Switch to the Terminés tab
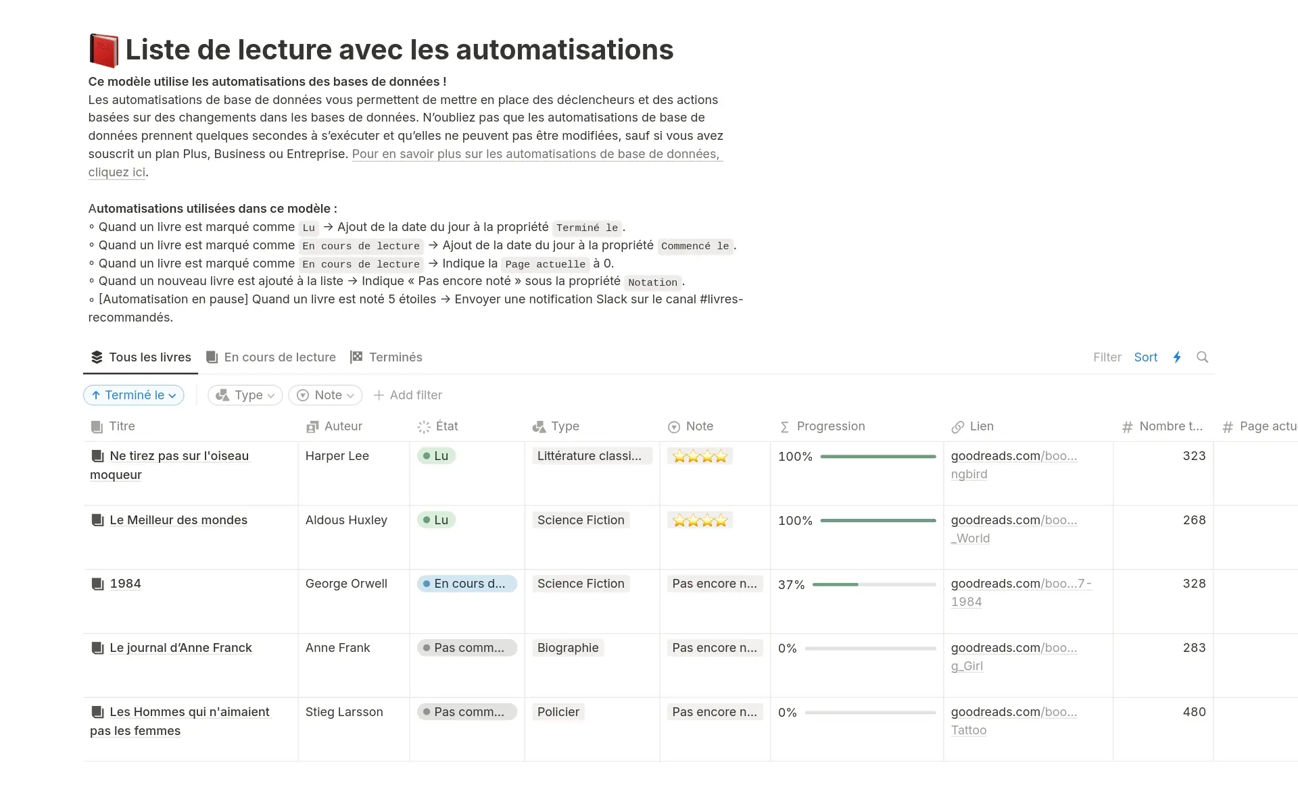Viewport: 1298px width, 810px height. pyautogui.click(x=386, y=357)
